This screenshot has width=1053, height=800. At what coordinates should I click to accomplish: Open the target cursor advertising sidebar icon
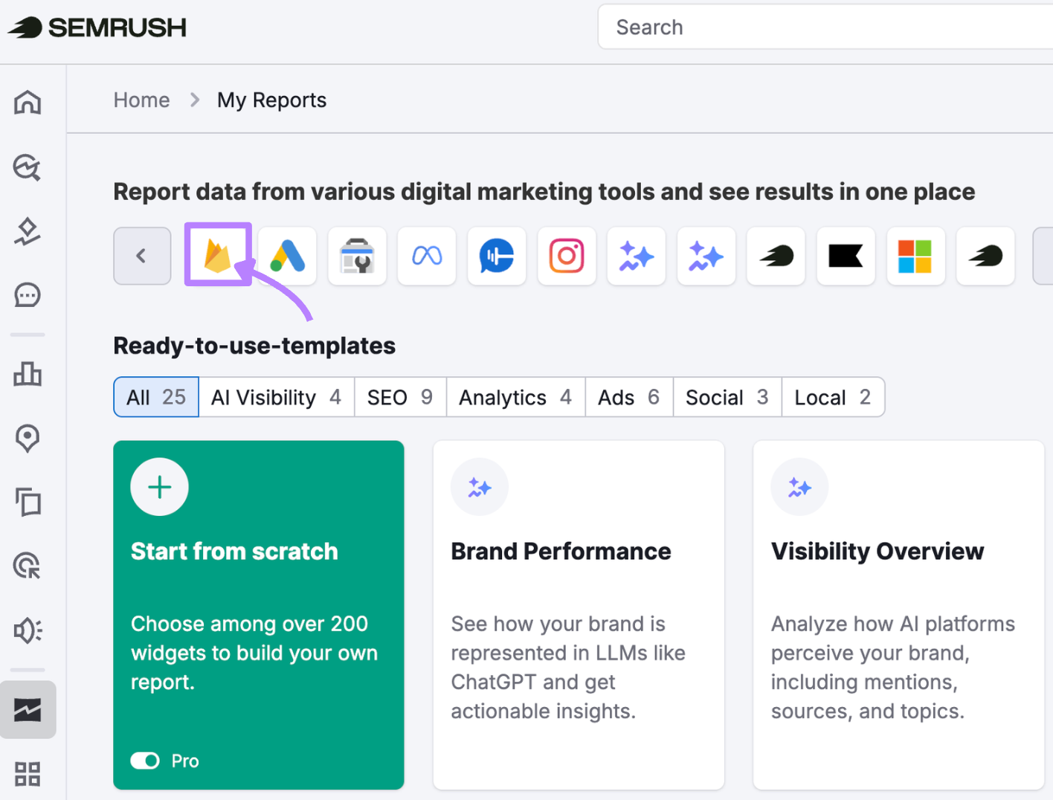point(28,566)
